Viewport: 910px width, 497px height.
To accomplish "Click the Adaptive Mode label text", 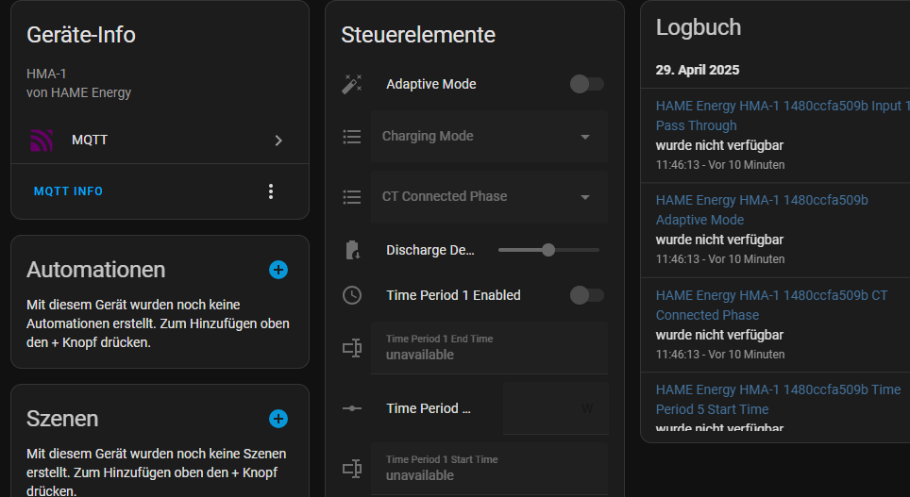I will click(431, 84).
